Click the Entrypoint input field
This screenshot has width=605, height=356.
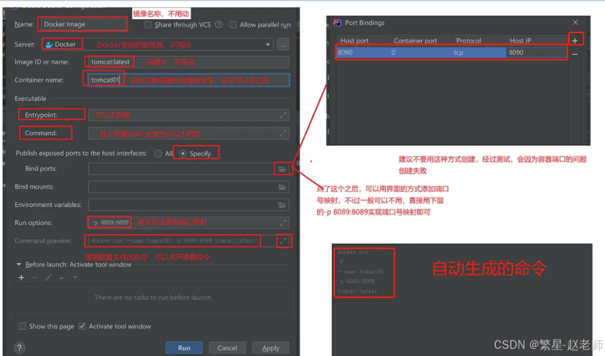188,115
